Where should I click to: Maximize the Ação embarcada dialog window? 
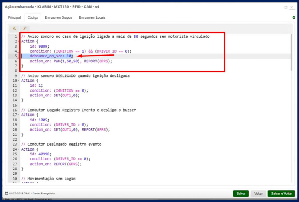coord(286,7)
